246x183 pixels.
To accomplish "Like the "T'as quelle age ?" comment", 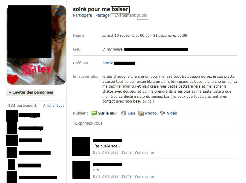I will [126, 152].
